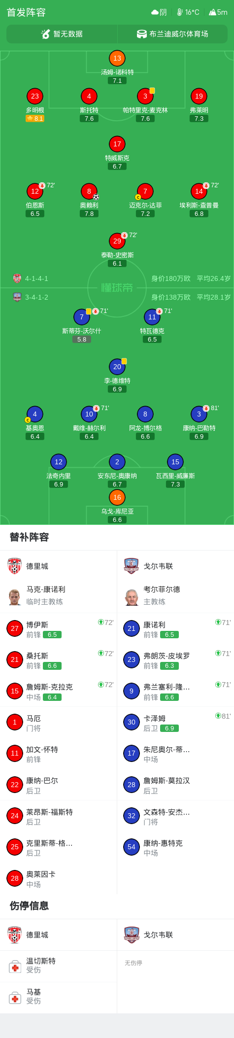This screenshot has width=234, height=1038.
Task: Open injured player 马基 entry
Action: point(59,998)
